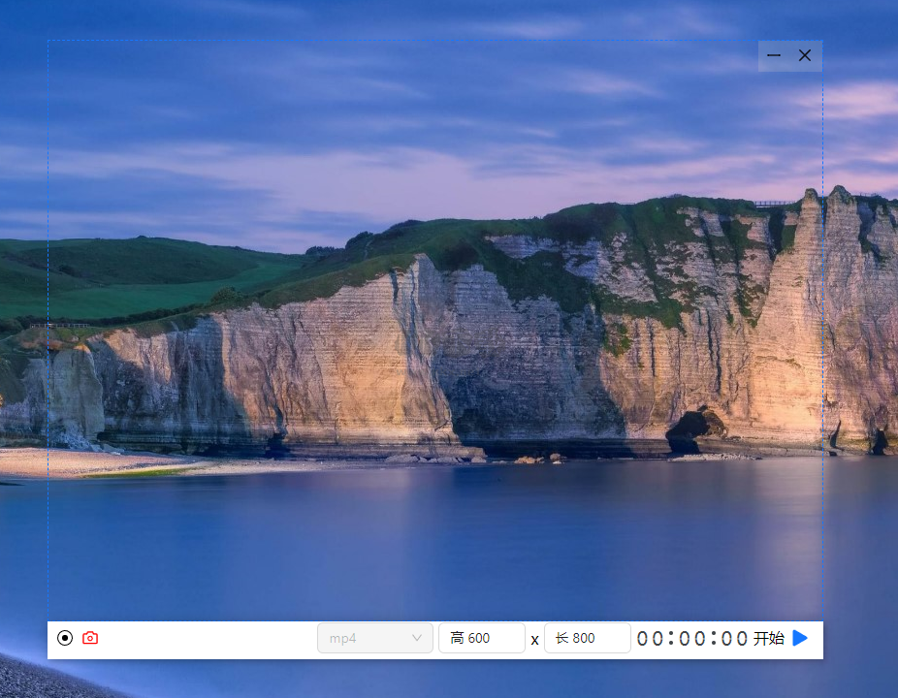Screen dimensions: 898x698
Task: Open the mp4 format dropdown
Action: (375, 638)
